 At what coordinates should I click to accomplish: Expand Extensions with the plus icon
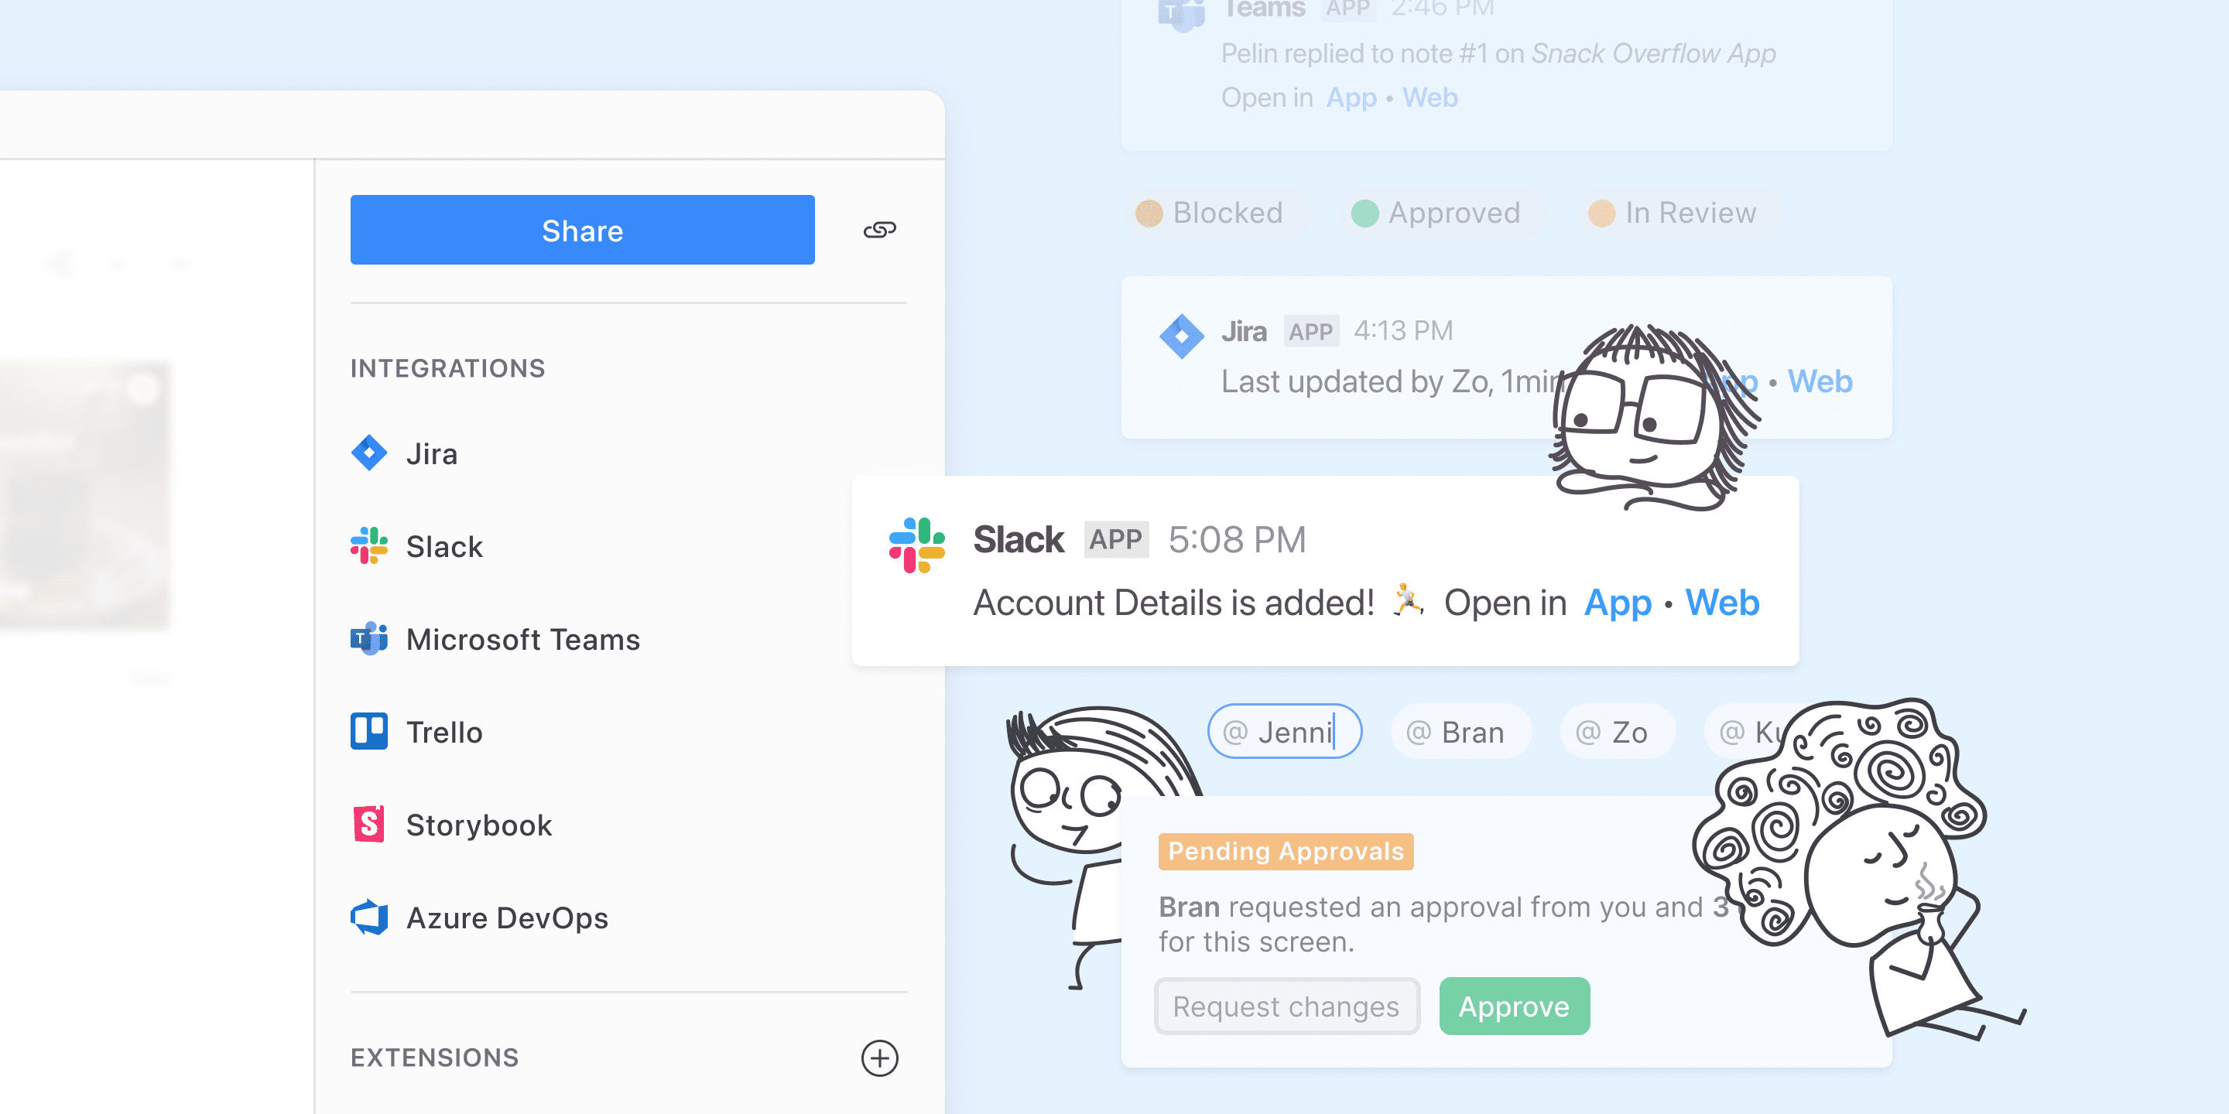(x=879, y=1058)
